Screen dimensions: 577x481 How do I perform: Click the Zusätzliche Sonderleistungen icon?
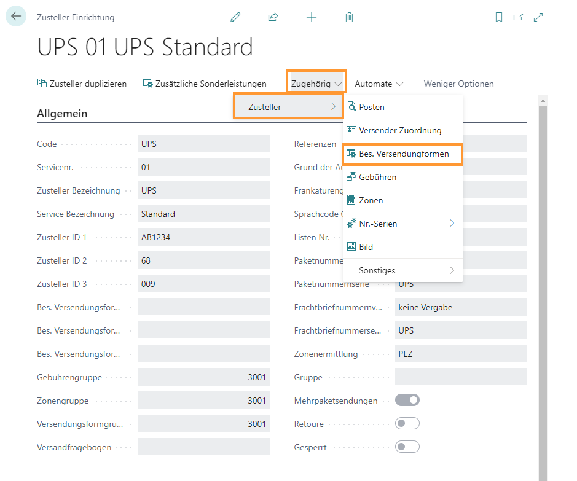click(147, 83)
